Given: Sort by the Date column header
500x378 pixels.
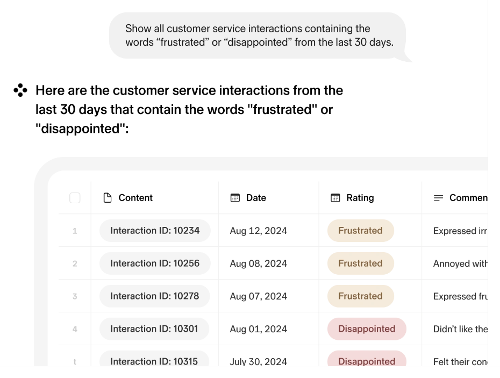Looking at the screenshot, I should point(256,198).
